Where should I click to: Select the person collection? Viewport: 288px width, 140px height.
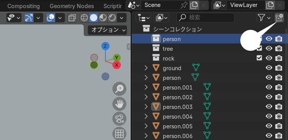172,39
